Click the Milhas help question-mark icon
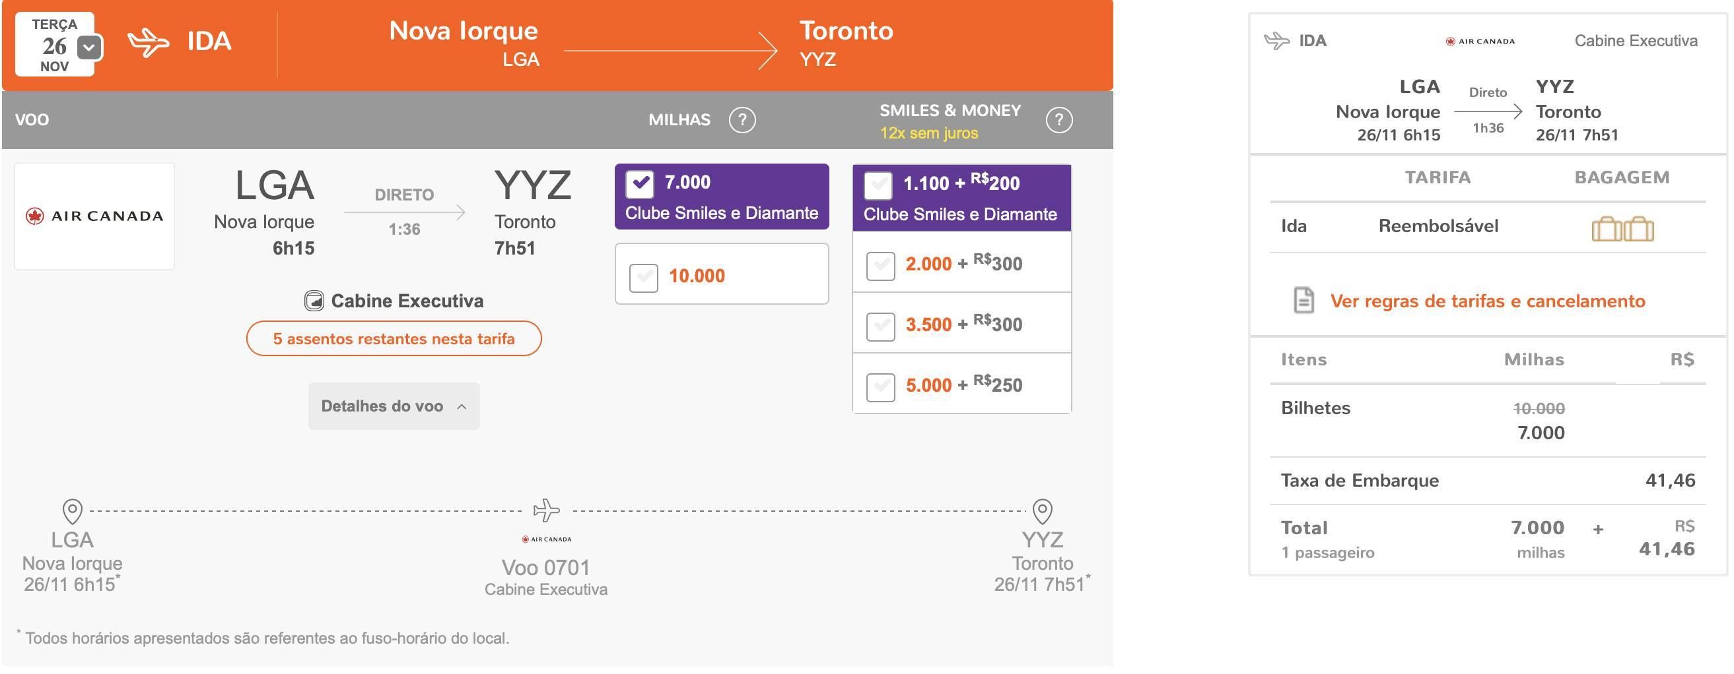Viewport: 1734px width, 674px height. point(742,120)
